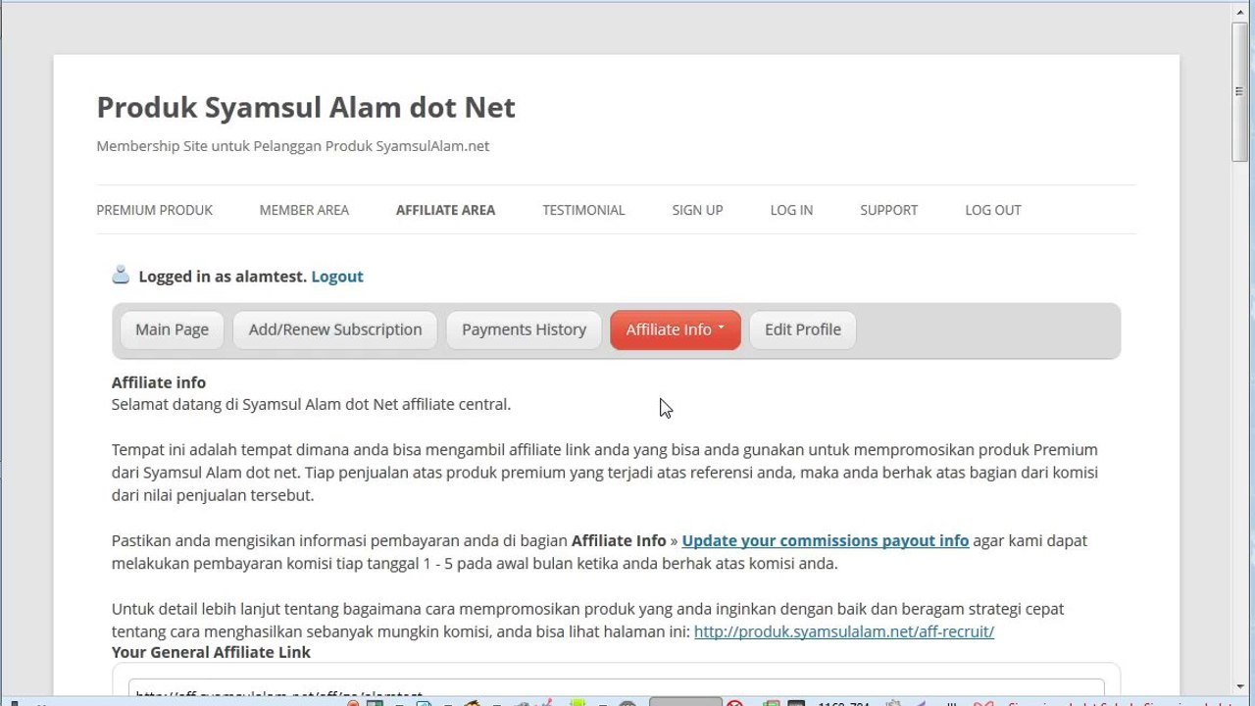Go to the Main Page tab

pyautogui.click(x=172, y=329)
